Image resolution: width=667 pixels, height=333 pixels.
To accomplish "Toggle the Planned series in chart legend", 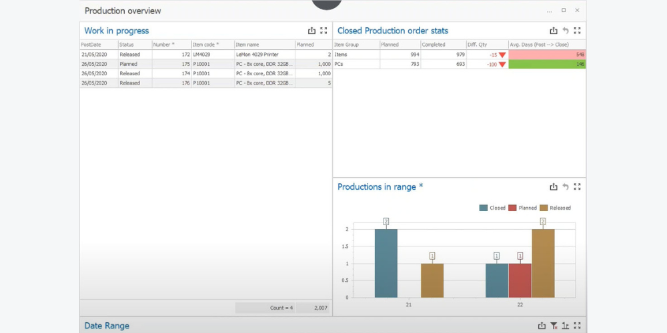I will coord(522,208).
